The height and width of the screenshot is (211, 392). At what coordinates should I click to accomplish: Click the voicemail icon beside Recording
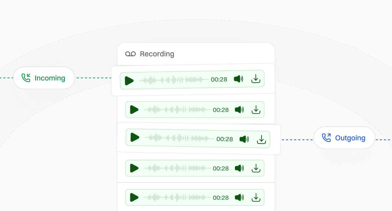pyautogui.click(x=130, y=54)
